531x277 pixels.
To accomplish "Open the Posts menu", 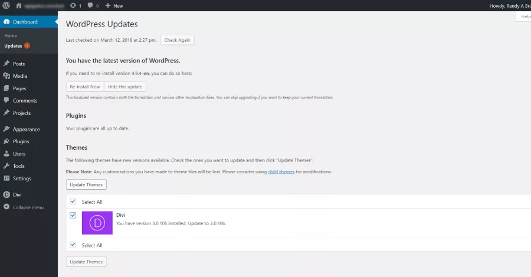I will 19,64.
